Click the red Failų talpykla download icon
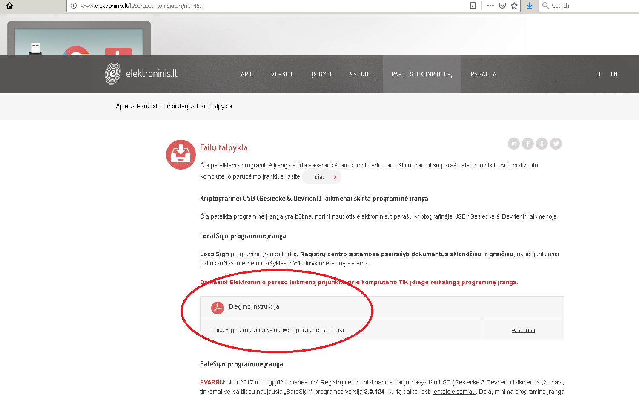Screen dimensions: 639x398 pyautogui.click(x=181, y=155)
